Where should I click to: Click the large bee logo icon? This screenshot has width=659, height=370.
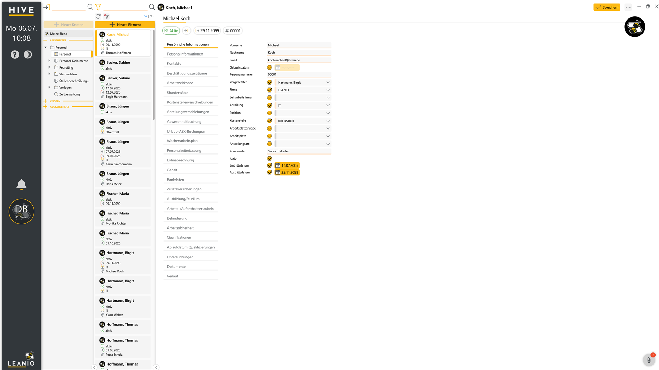(x=635, y=27)
